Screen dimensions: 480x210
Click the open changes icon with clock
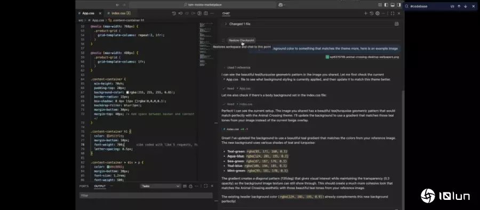click(x=199, y=13)
